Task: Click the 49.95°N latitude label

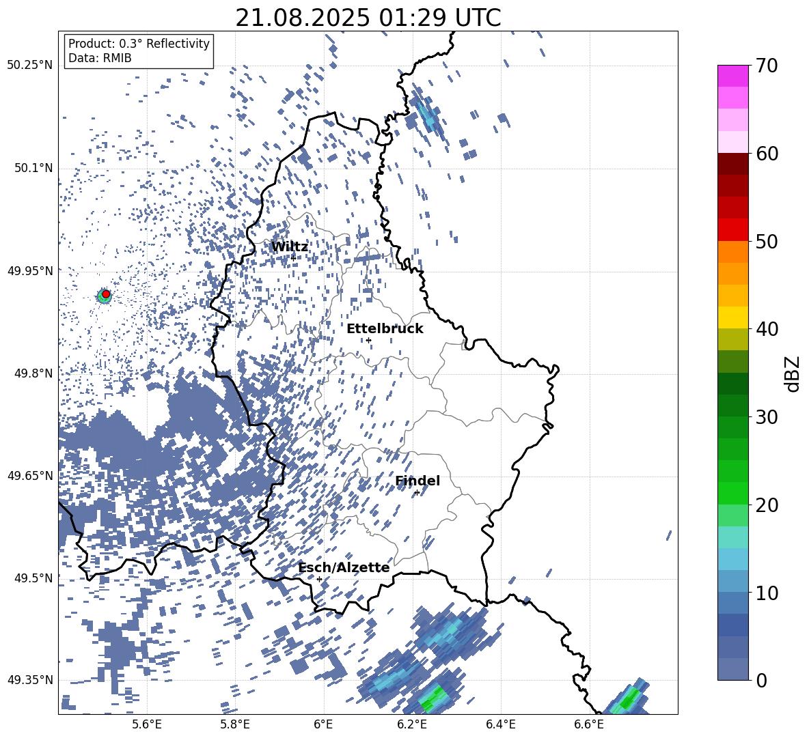Action: tap(30, 270)
